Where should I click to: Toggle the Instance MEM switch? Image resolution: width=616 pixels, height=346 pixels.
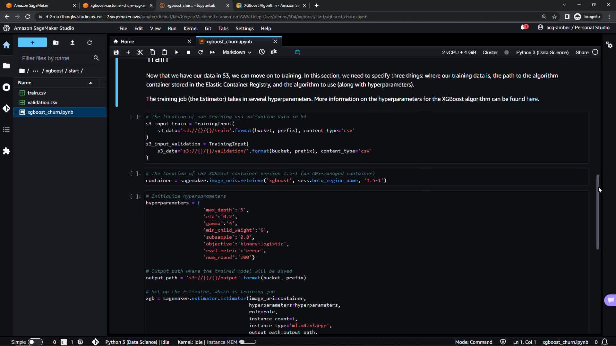pos(248,342)
